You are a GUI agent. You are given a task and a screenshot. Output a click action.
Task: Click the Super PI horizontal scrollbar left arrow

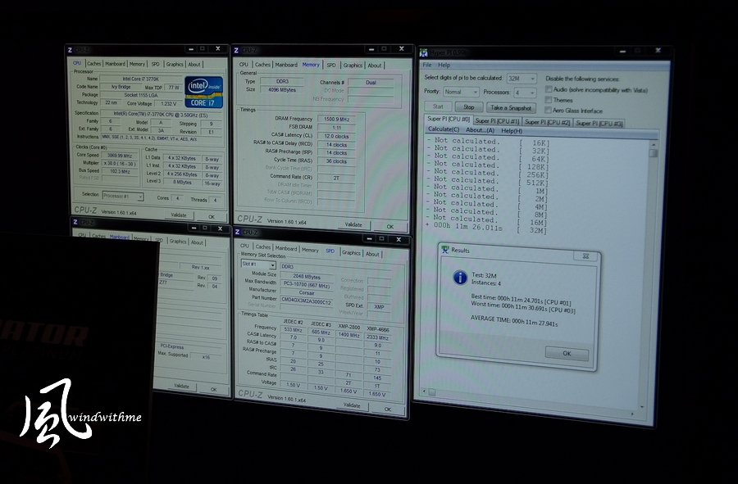point(425,391)
